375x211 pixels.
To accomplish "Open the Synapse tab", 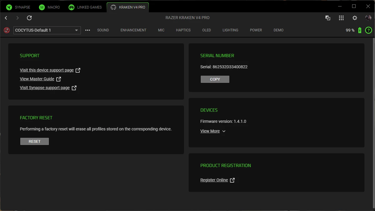I will tap(18, 7).
